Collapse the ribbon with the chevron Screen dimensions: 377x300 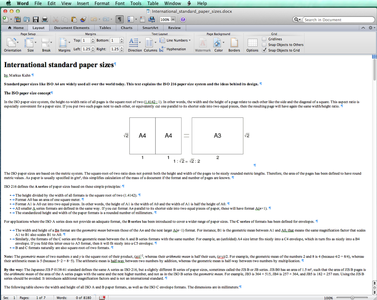click(x=363, y=28)
